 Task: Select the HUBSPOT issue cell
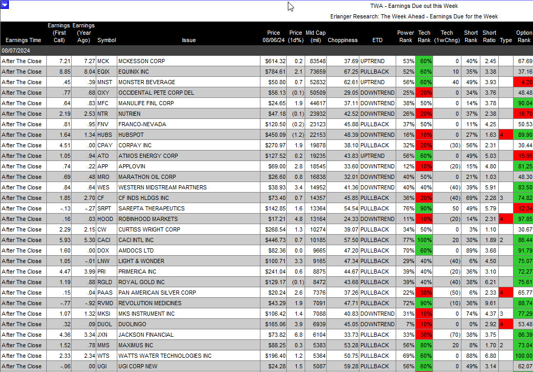click(x=189, y=135)
